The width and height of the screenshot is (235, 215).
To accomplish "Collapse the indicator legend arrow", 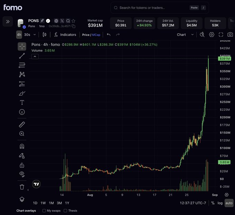I will point(35,57).
